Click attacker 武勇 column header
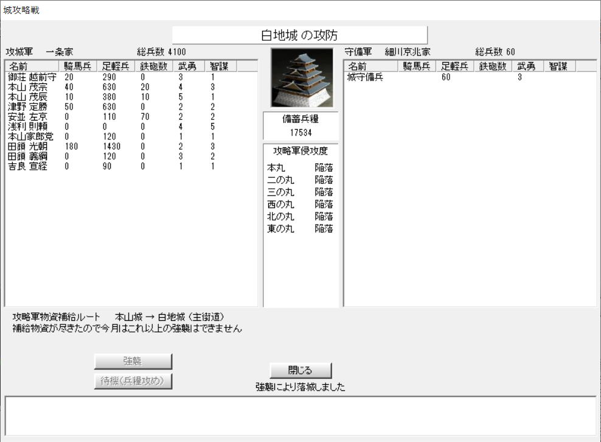 click(187, 66)
